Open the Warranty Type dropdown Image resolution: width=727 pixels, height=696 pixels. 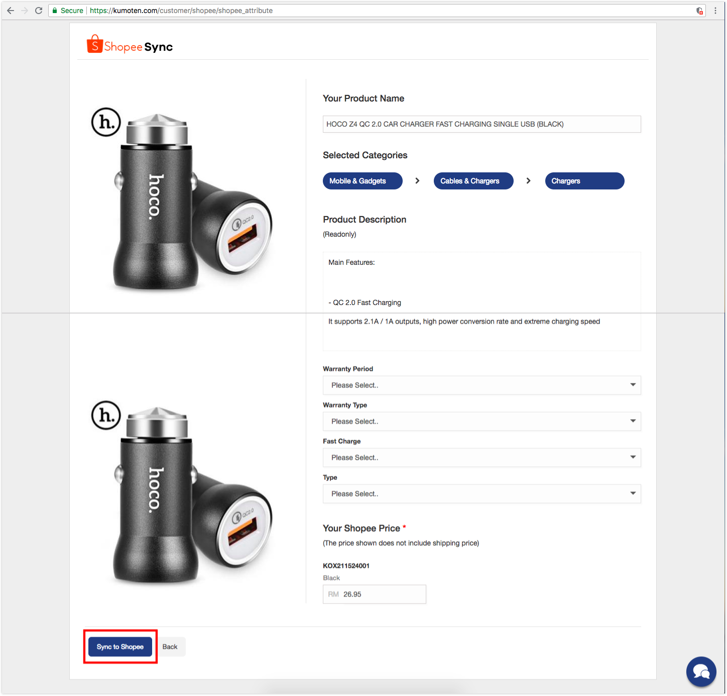coord(481,421)
